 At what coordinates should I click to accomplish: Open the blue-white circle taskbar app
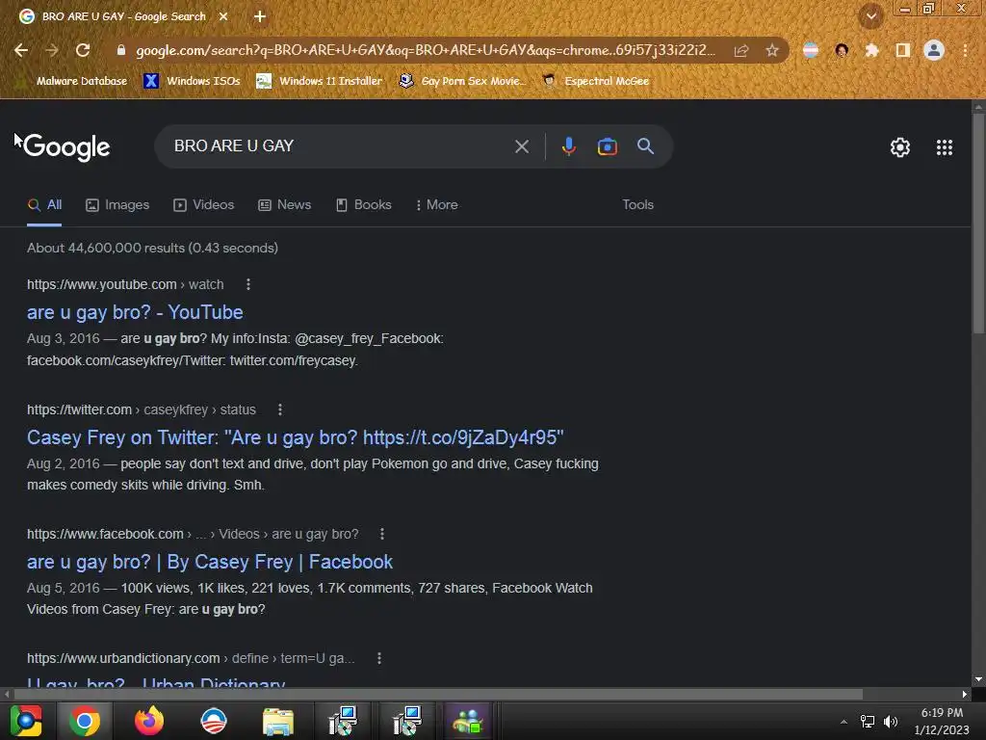[213, 721]
